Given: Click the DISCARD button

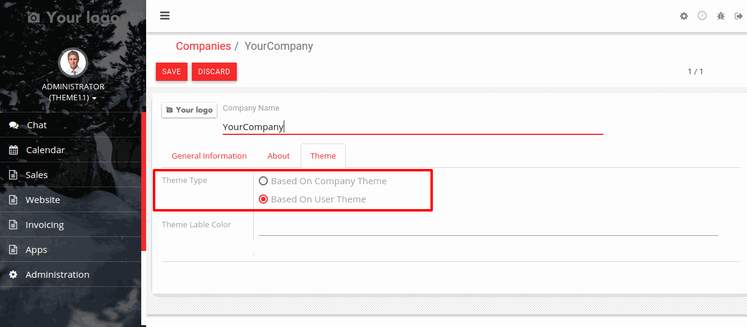Looking at the screenshot, I should click(x=214, y=72).
